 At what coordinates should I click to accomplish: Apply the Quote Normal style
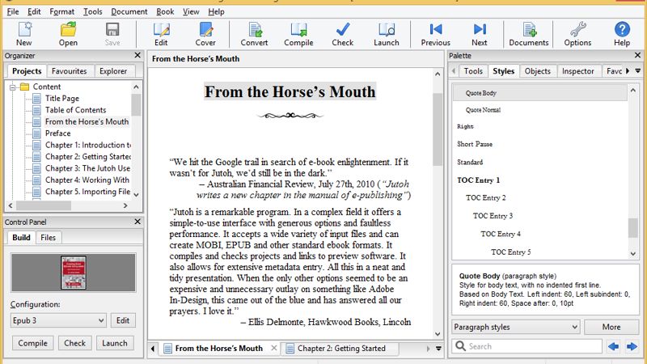tap(483, 110)
